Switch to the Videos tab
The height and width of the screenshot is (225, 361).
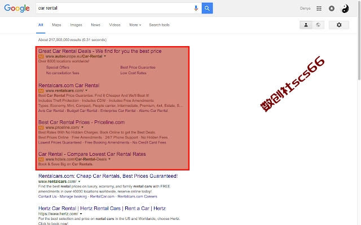pos(115,25)
